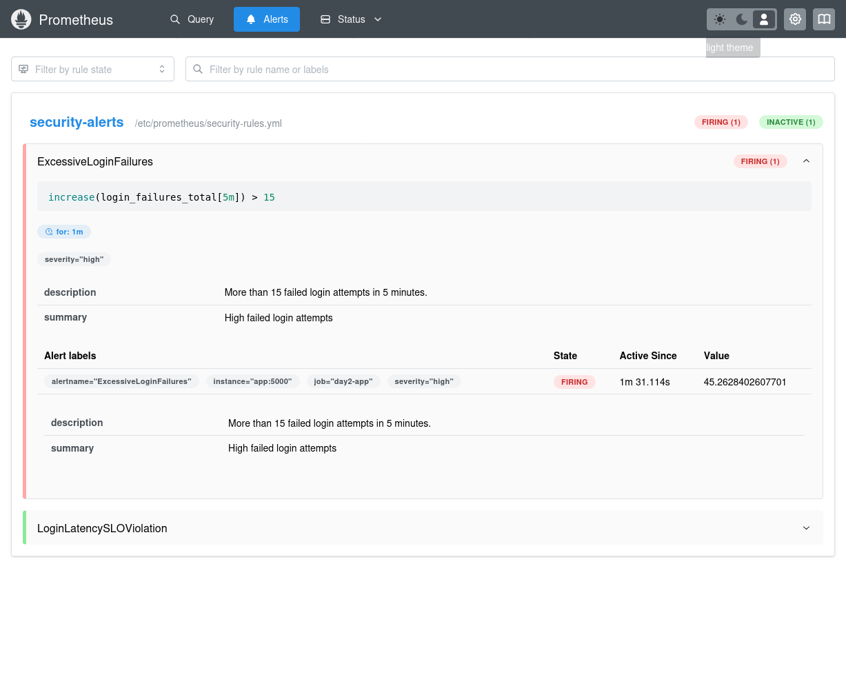Click the alertname label chip
Screen dimensions: 846x686
point(121,381)
